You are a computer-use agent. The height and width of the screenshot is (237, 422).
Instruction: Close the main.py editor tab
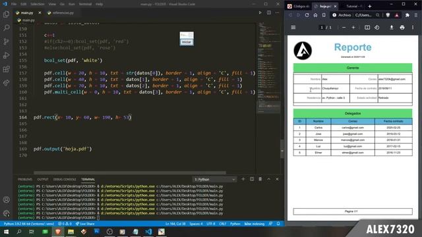point(40,13)
